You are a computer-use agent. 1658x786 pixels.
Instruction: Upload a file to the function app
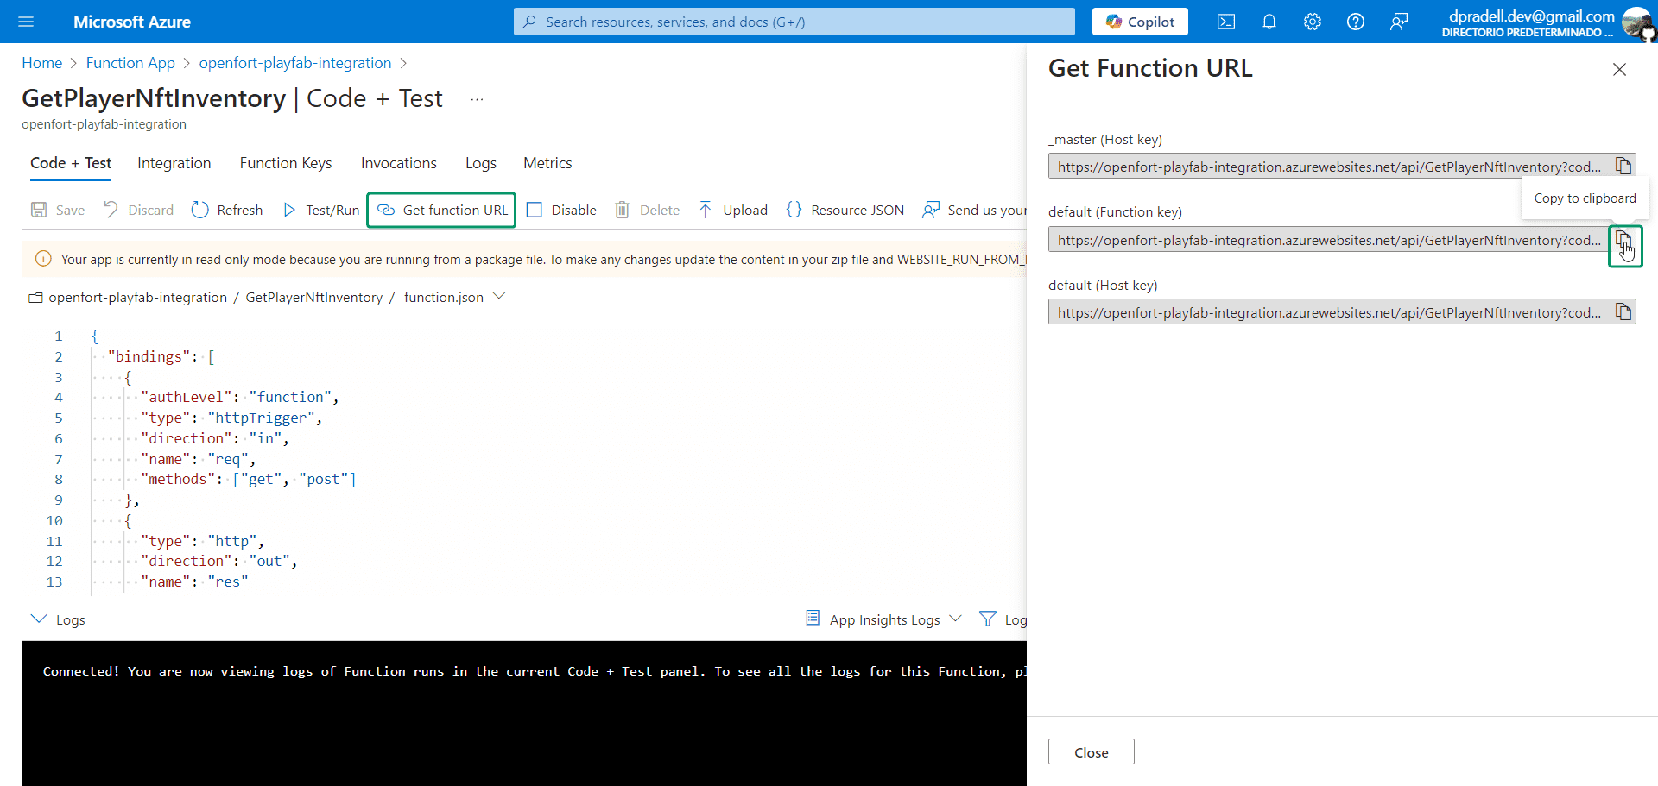pyautogui.click(x=732, y=210)
